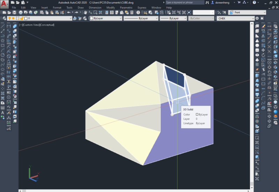
Task: Click the Conceptual visual style label
Action: point(47,25)
